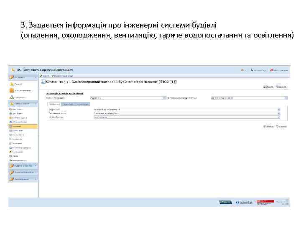
Task: Click the first header link right of the user icon
Action: 258,70
